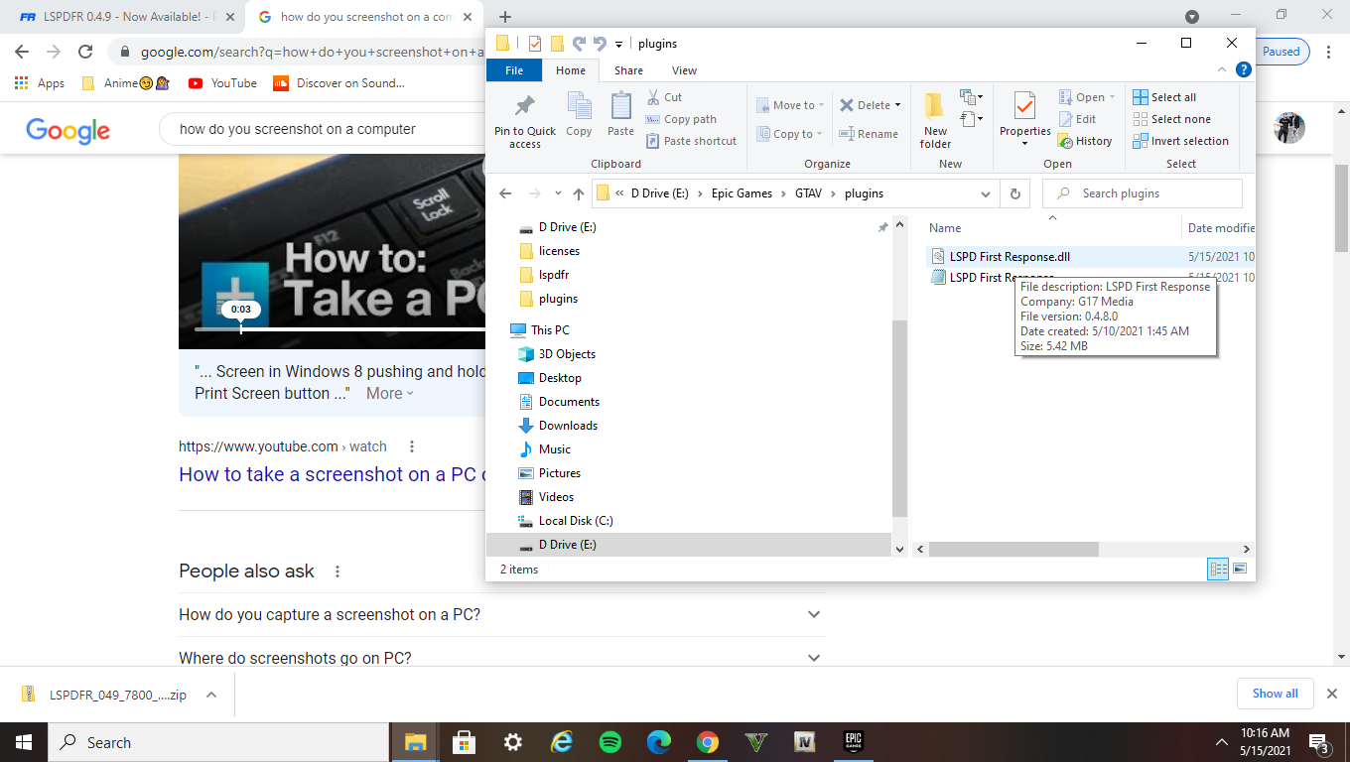This screenshot has height=762, width=1350.
Task: Click the Search plugins input field
Action: 1151,193
